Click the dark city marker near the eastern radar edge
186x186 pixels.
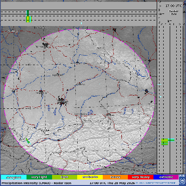(x=146, y=91)
